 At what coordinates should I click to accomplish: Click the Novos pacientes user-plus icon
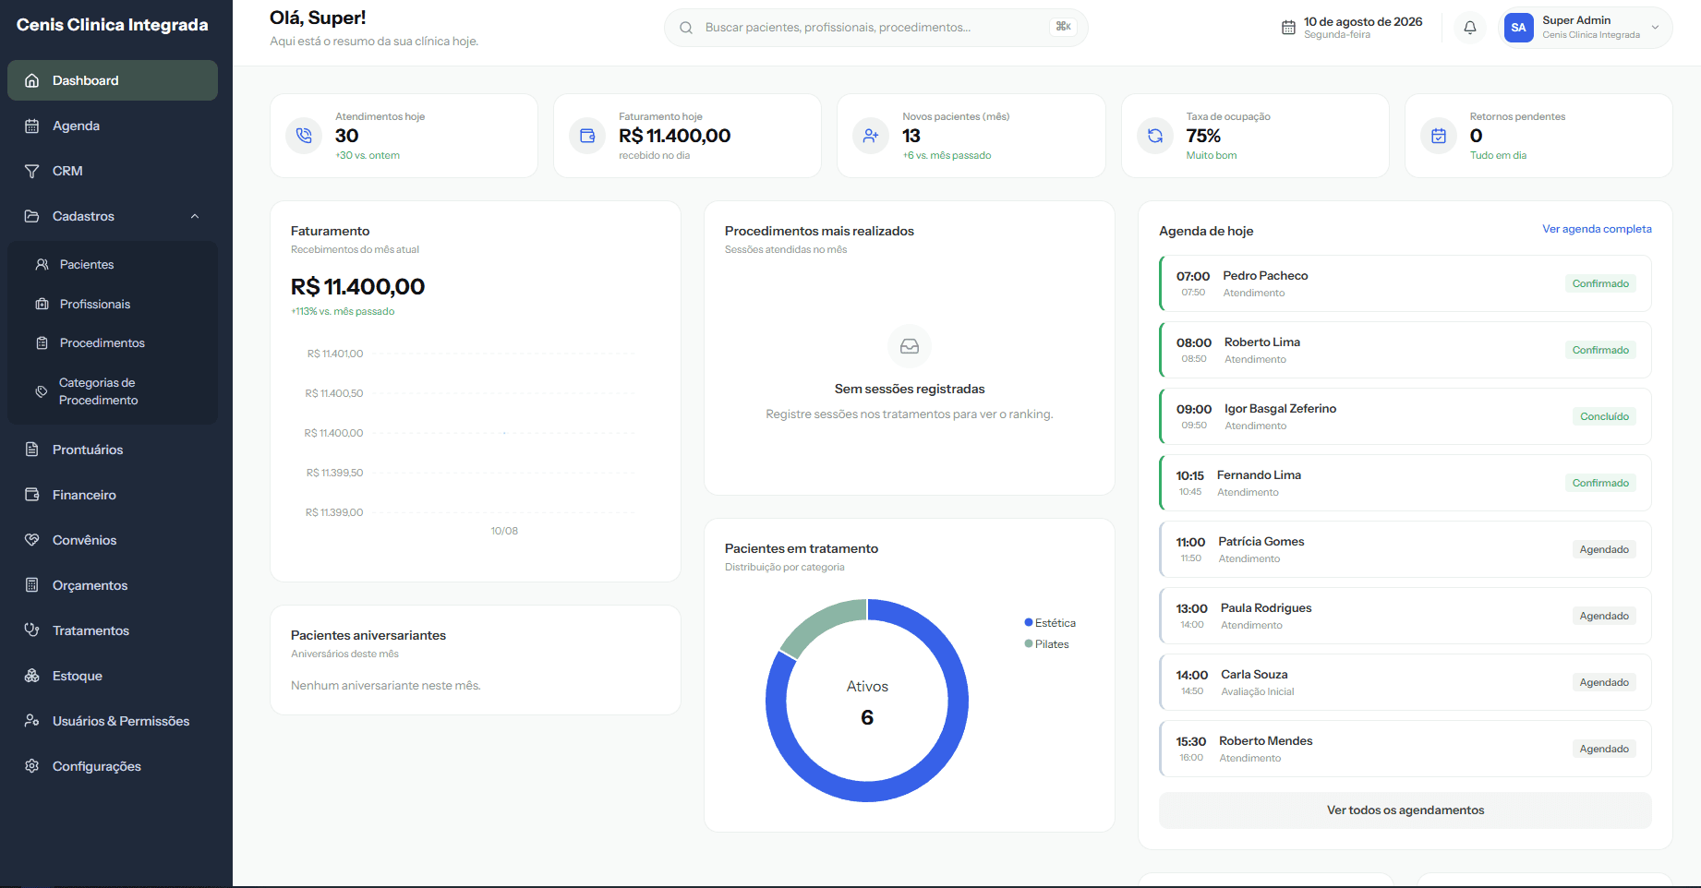click(x=871, y=136)
